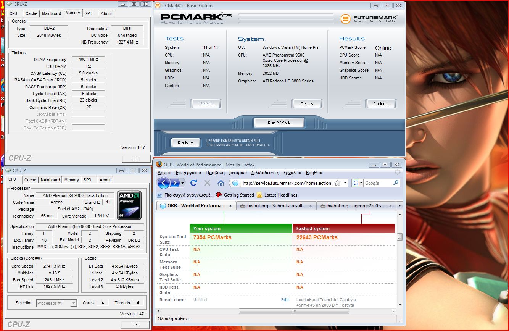Viewport: 509px width, 331px height.
Task: Select SPD tab in upper CPU-Z window
Action: pyautogui.click(x=89, y=13)
